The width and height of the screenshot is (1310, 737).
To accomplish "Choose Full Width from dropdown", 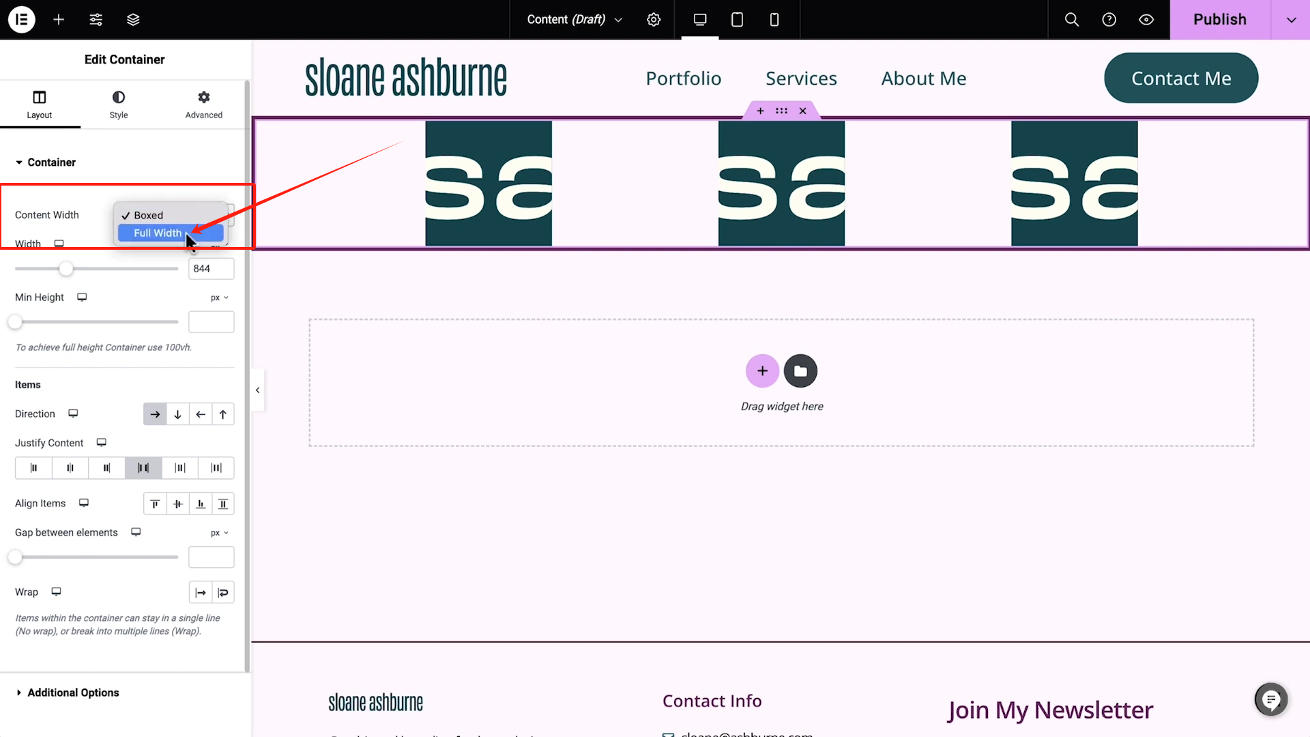I will click(x=158, y=233).
